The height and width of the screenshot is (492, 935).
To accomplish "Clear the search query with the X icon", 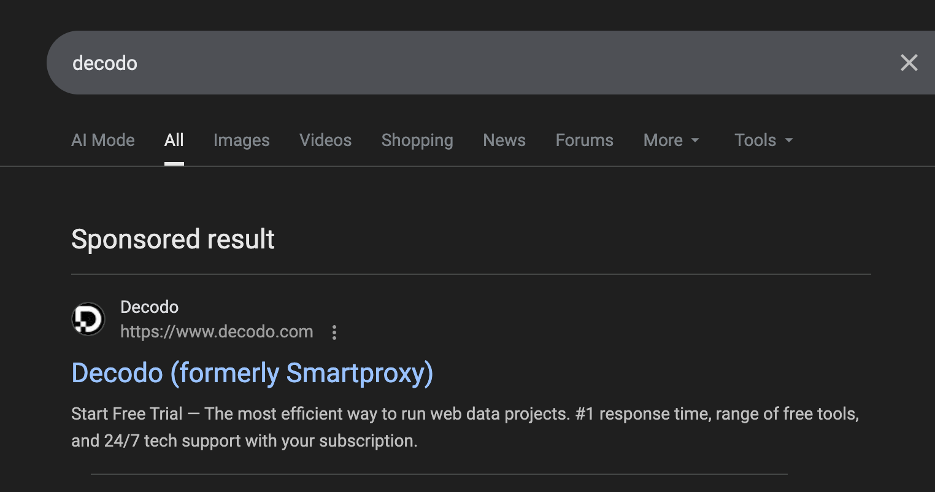I will click(909, 63).
